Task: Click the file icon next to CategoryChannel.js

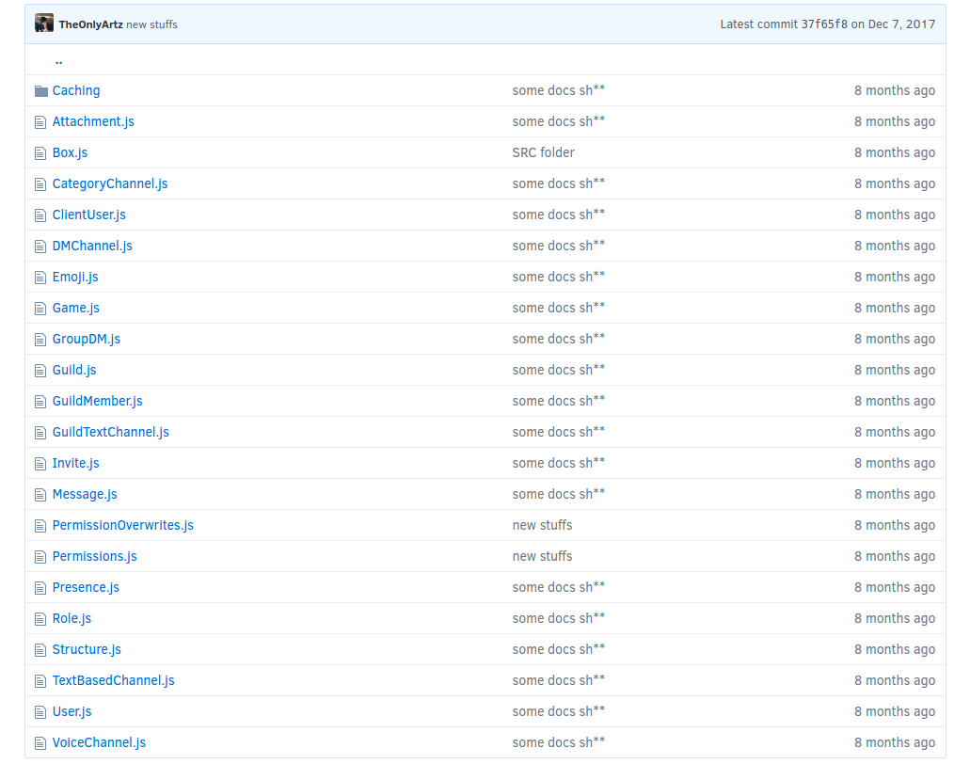Action: [x=40, y=184]
